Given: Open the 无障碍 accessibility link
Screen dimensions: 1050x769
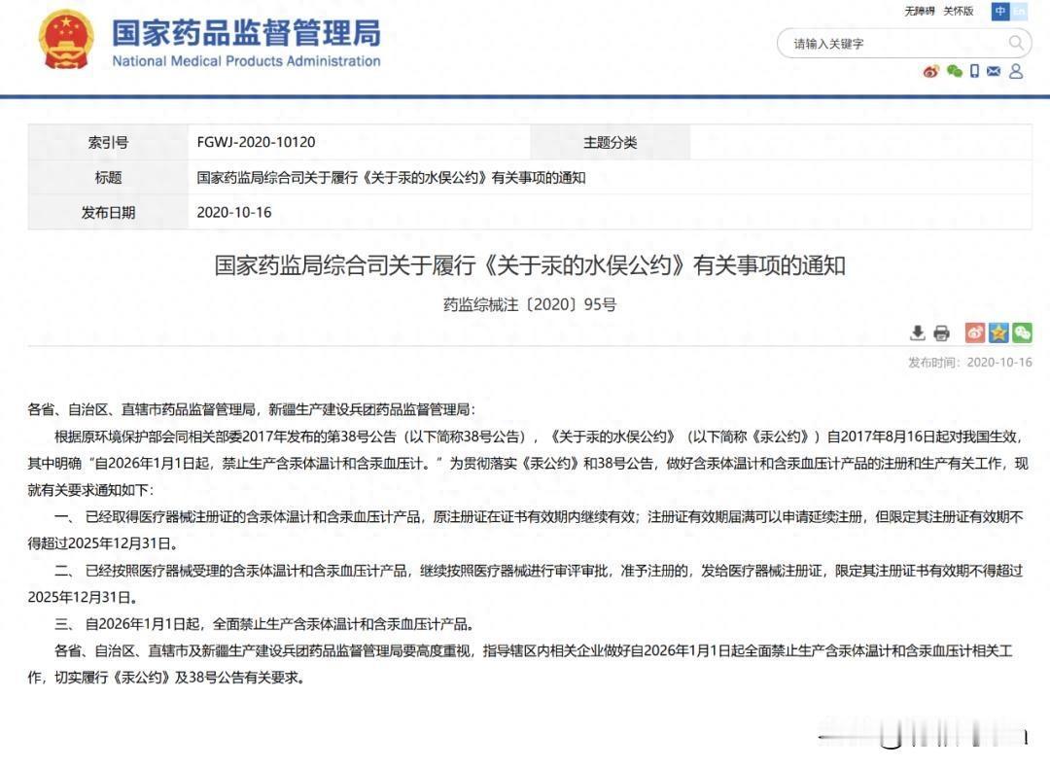Looking at the screenshot, I should click(x=919, y=12).
